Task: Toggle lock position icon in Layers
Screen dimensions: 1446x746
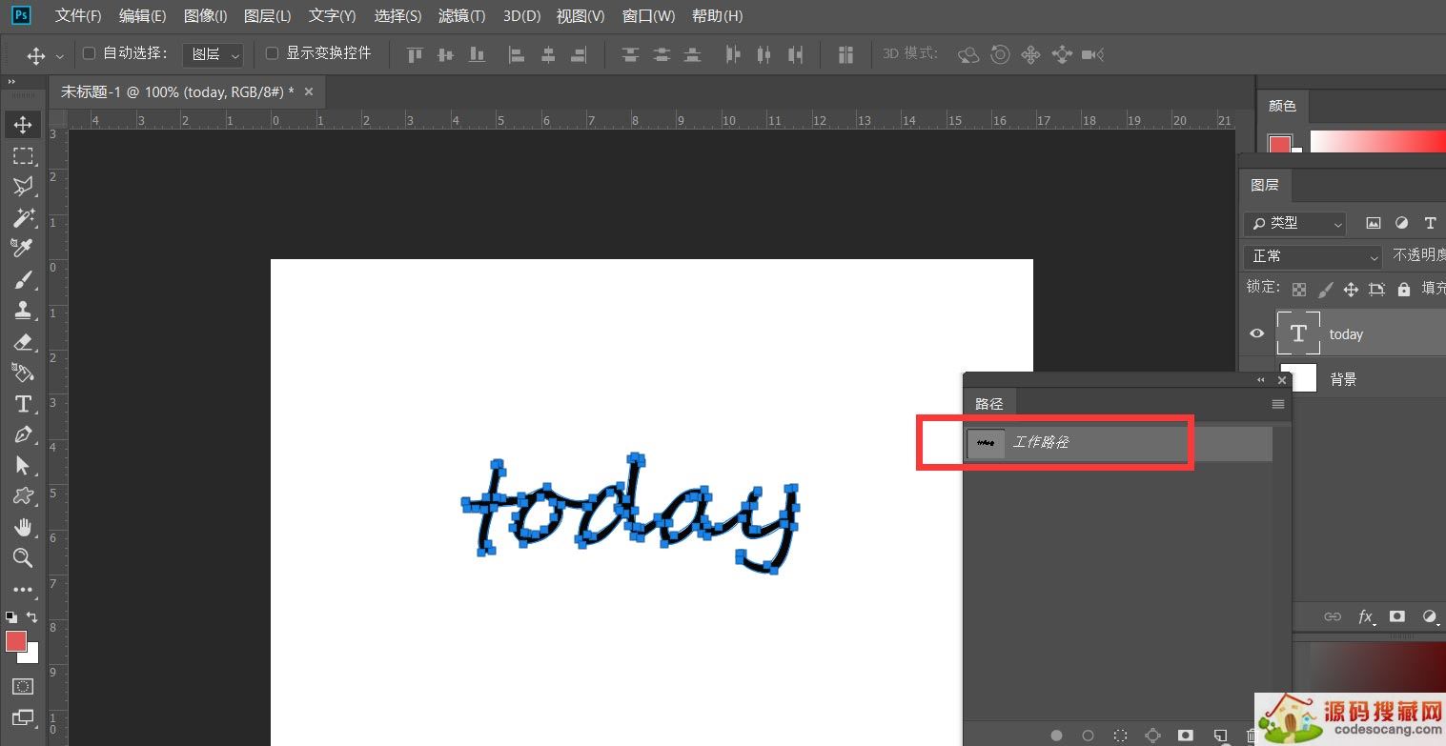Action: pyautogui.click(x=1351, y=289)
